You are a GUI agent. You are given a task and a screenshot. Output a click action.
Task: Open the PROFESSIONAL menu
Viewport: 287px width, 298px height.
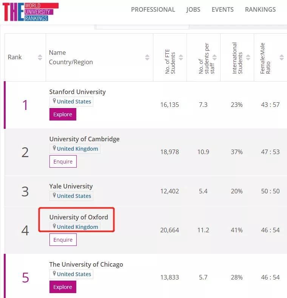click(153, 9)
